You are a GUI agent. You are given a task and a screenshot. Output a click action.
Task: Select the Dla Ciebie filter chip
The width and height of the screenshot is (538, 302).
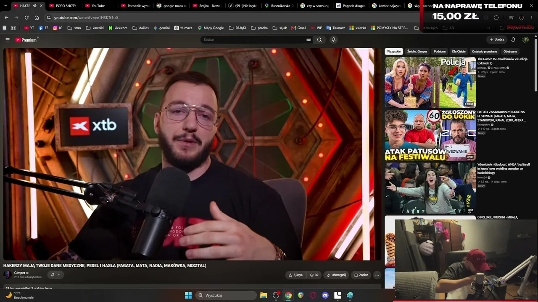pyautogui.click(x=459, y=52)
